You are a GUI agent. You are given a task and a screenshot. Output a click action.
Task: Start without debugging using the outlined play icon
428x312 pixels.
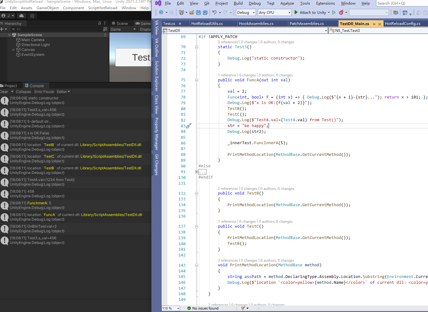[x=334, y=13]
